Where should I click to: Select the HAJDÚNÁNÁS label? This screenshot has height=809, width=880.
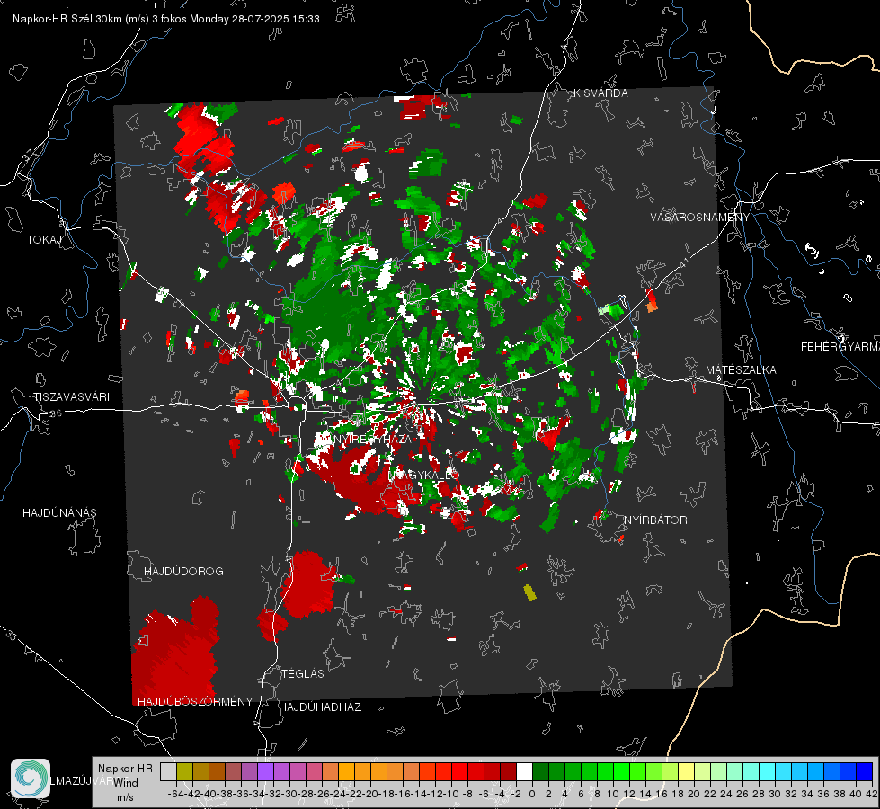[59, 513]
